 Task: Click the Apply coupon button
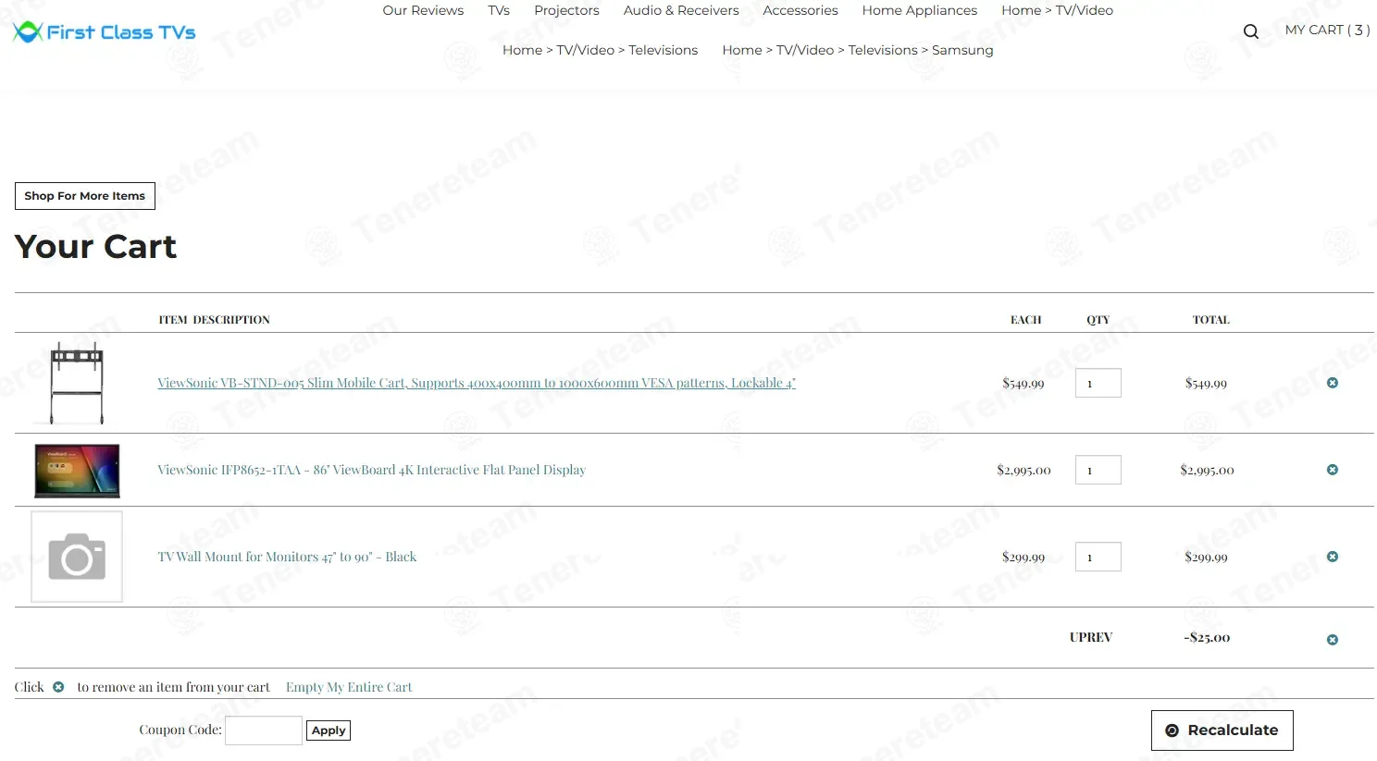[329, 730]
